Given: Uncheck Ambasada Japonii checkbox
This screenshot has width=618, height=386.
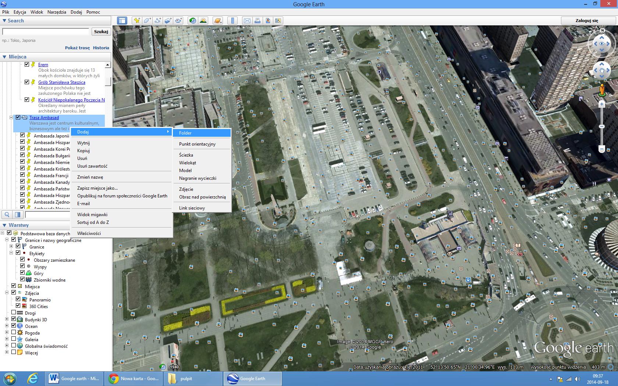Looking at the screenshot, I should [22, 135].
